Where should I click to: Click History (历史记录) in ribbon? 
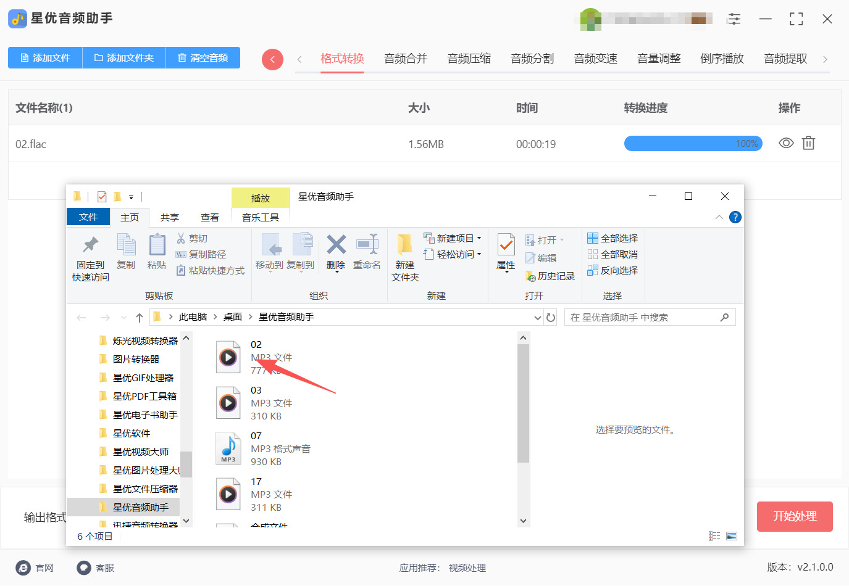pos(550,276)
